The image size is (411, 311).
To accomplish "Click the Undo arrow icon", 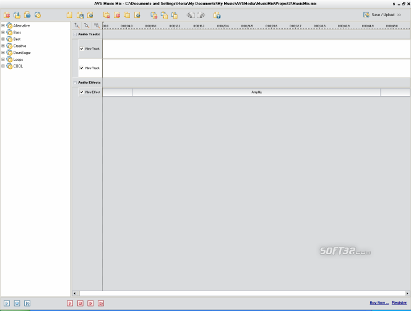I will pyautogui.click(x=191, y=15).
